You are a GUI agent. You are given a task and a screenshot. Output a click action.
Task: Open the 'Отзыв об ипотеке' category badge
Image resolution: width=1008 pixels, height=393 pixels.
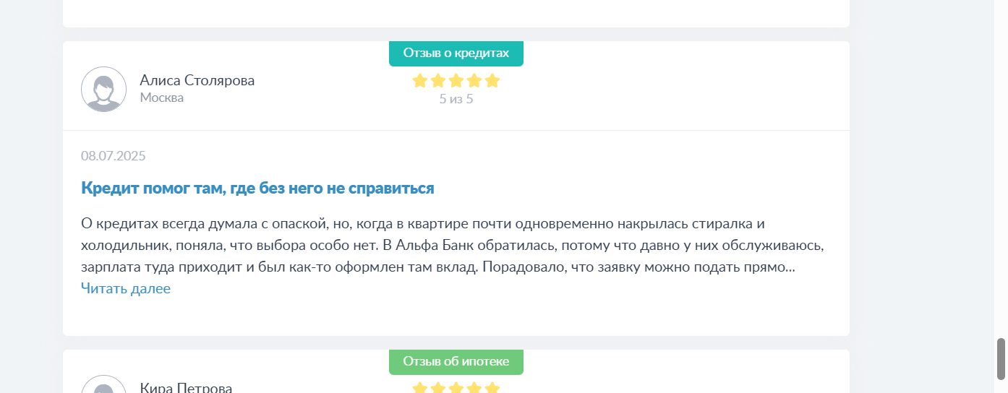(456, 362)
